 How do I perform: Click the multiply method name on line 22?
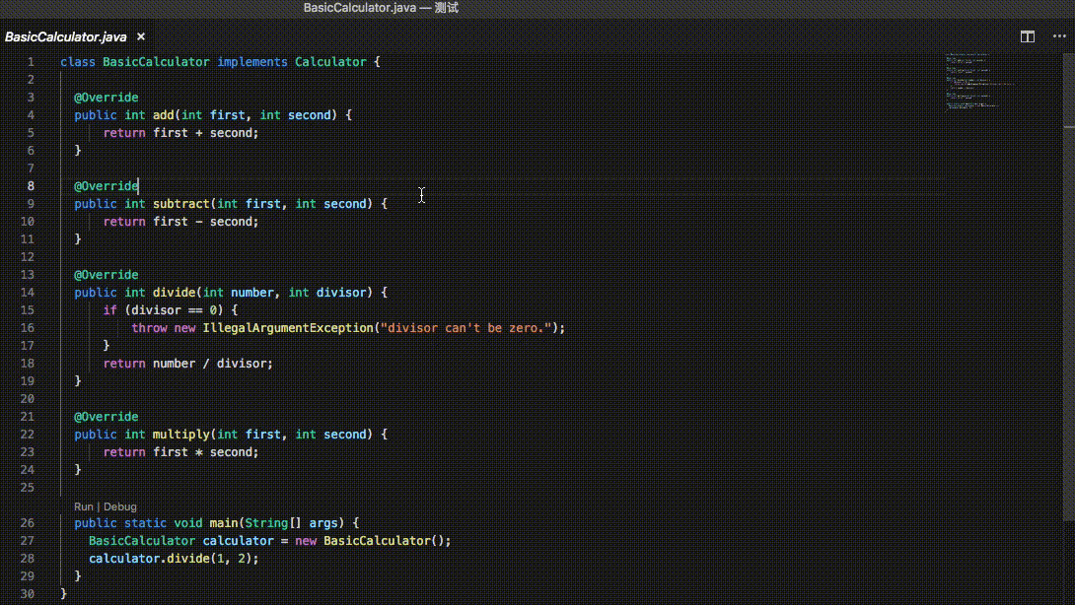pyautogui.click(x=181, y=435)
